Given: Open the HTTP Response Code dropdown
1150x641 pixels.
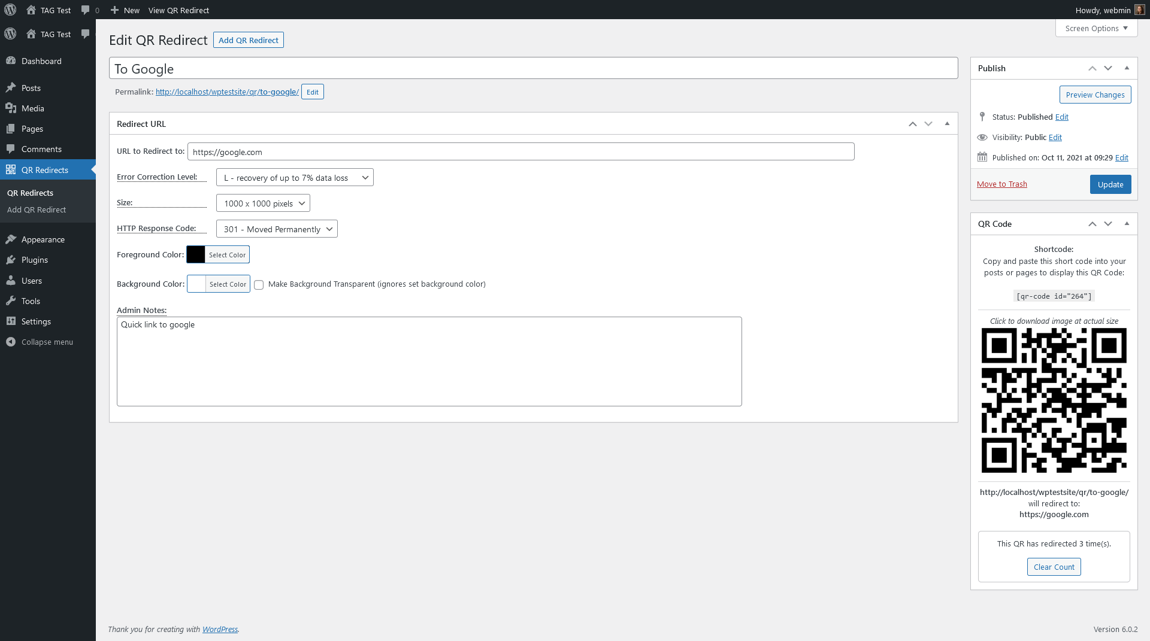Looking at the screenshot, I should (277, 229).
